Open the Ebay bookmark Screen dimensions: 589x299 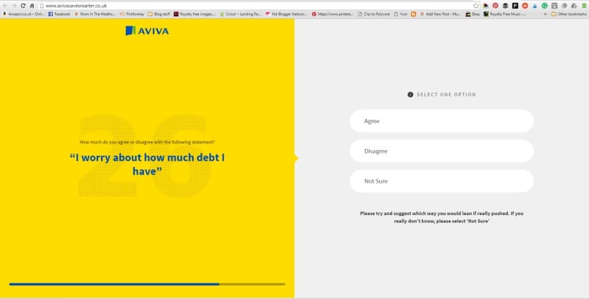(x=473, y=14)
